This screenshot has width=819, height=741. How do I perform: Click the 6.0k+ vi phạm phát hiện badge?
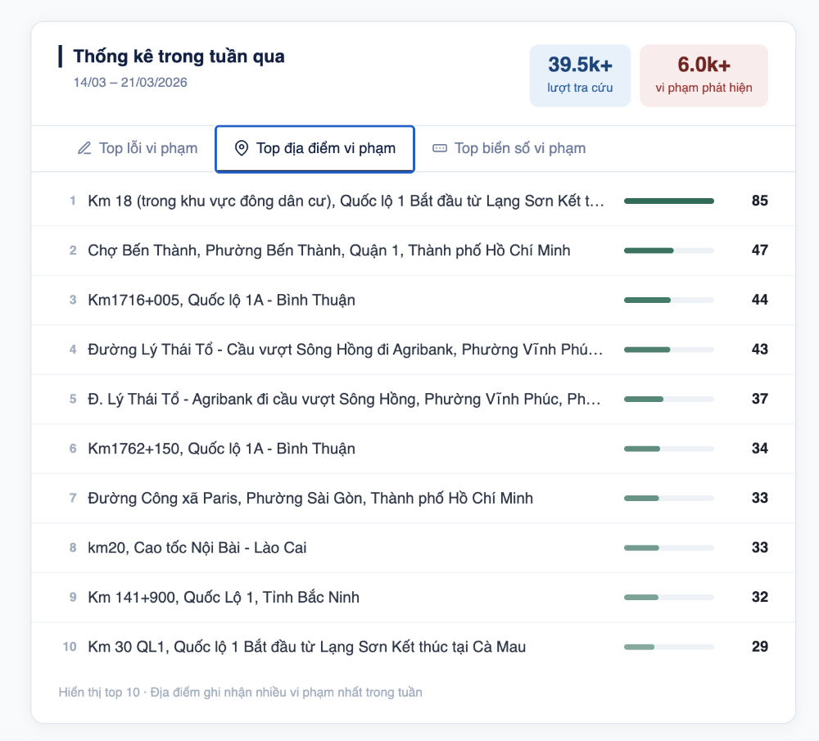pos(704,75)
